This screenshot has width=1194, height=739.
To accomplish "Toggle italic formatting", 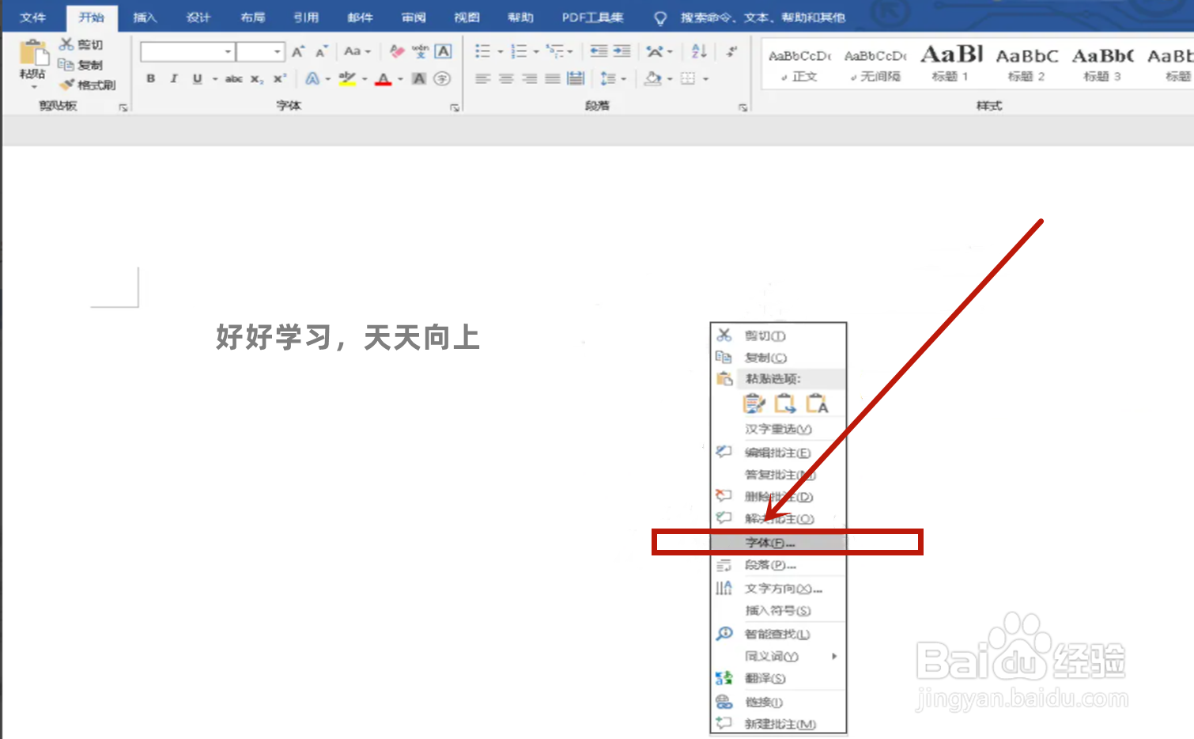I will [x=174, y=78].
